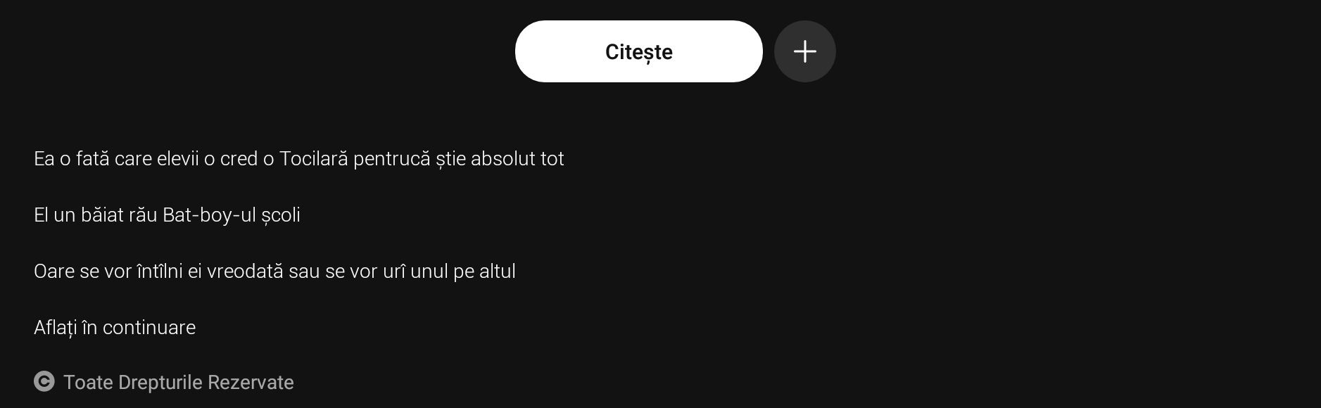Click the description line starting 'Ea o fată'

[299, 159]
